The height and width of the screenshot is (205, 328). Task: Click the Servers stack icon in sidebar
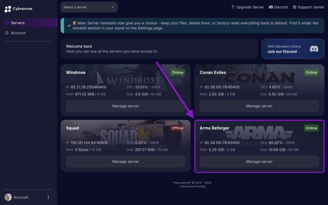point(7,23)
